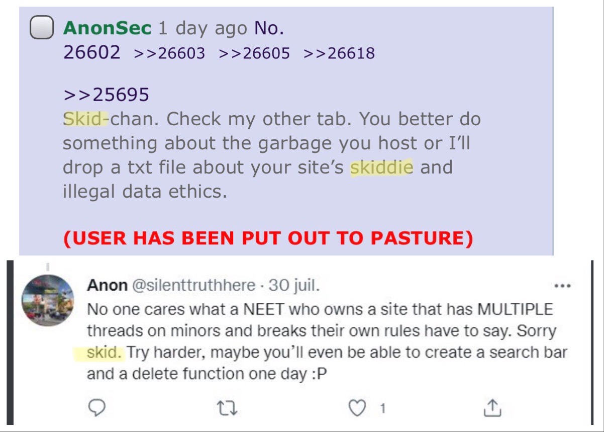Open the share icon on the tweet
604x432 pixels.
click(492, 408)
